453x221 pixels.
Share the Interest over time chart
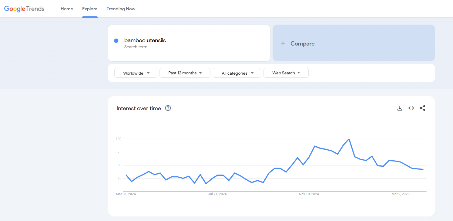tap(423, 108)
